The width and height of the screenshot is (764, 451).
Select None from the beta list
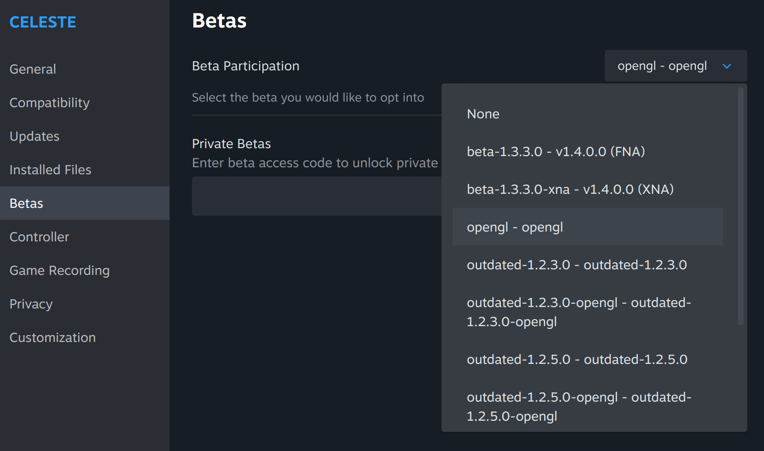click(483, 114)
